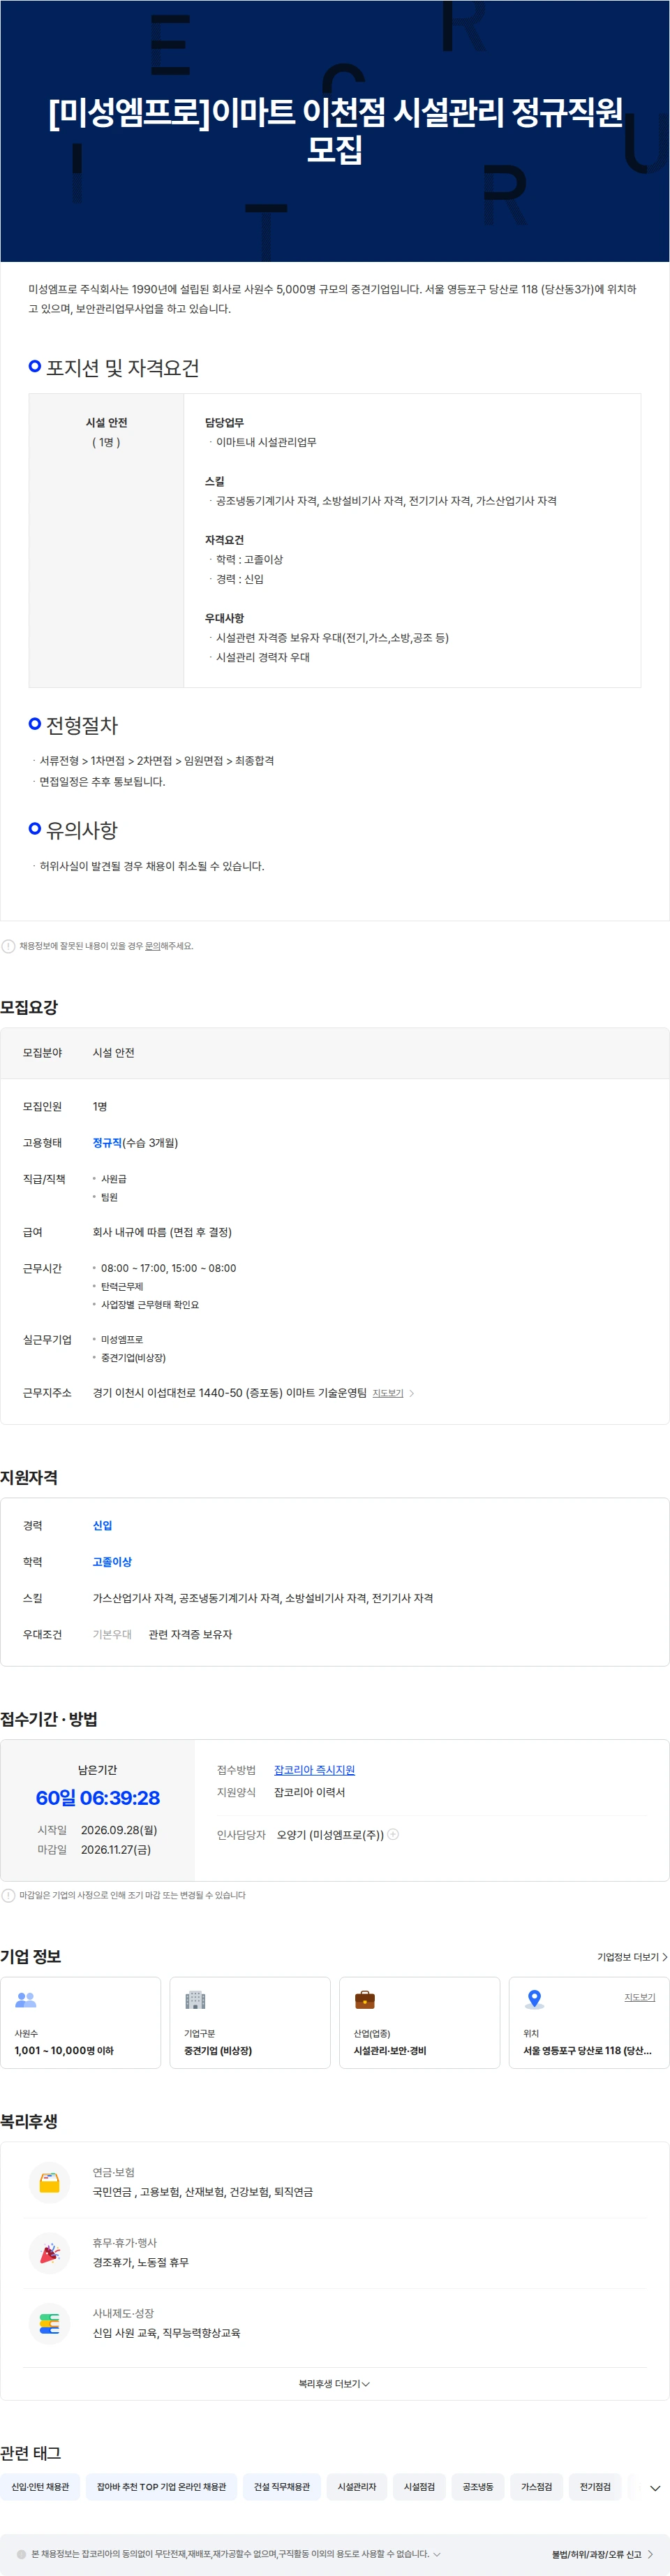Click the info icon in the copyright footer
Image resolution: width=670 pixels, height=2576 pixels.
(x=22, y=2554)
